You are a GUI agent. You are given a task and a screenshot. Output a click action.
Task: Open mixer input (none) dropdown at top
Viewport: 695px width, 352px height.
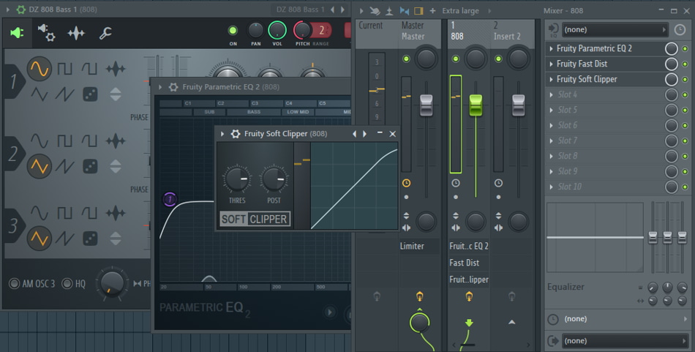(615, 30)
